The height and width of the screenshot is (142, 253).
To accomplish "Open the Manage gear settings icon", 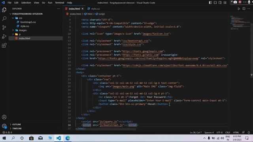I will 4,126.
